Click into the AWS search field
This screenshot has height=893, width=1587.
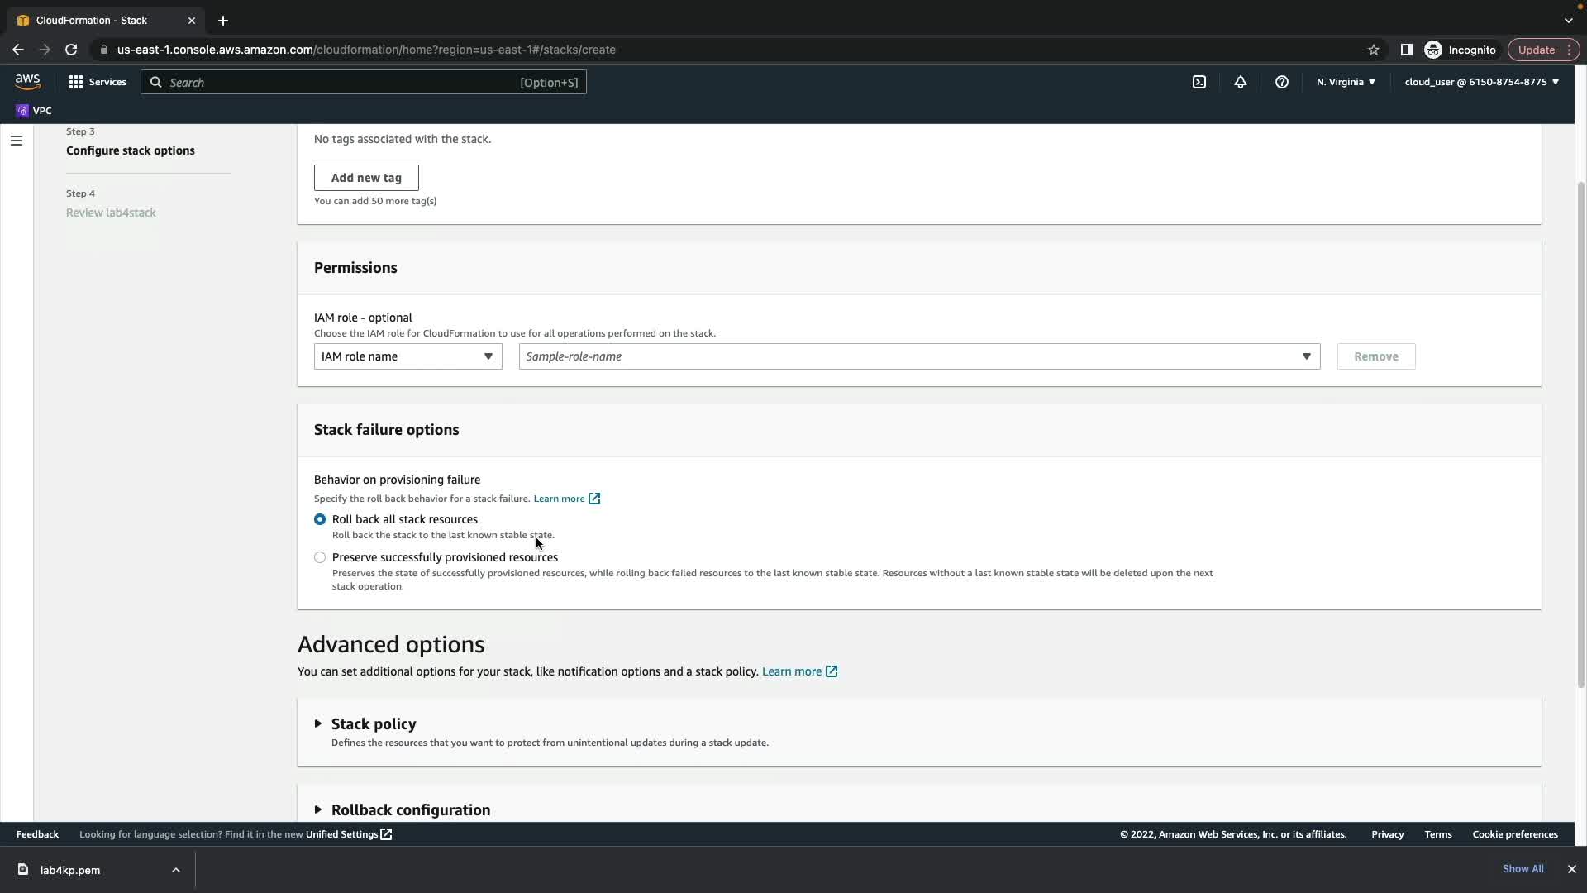click(x=339, y=83)
